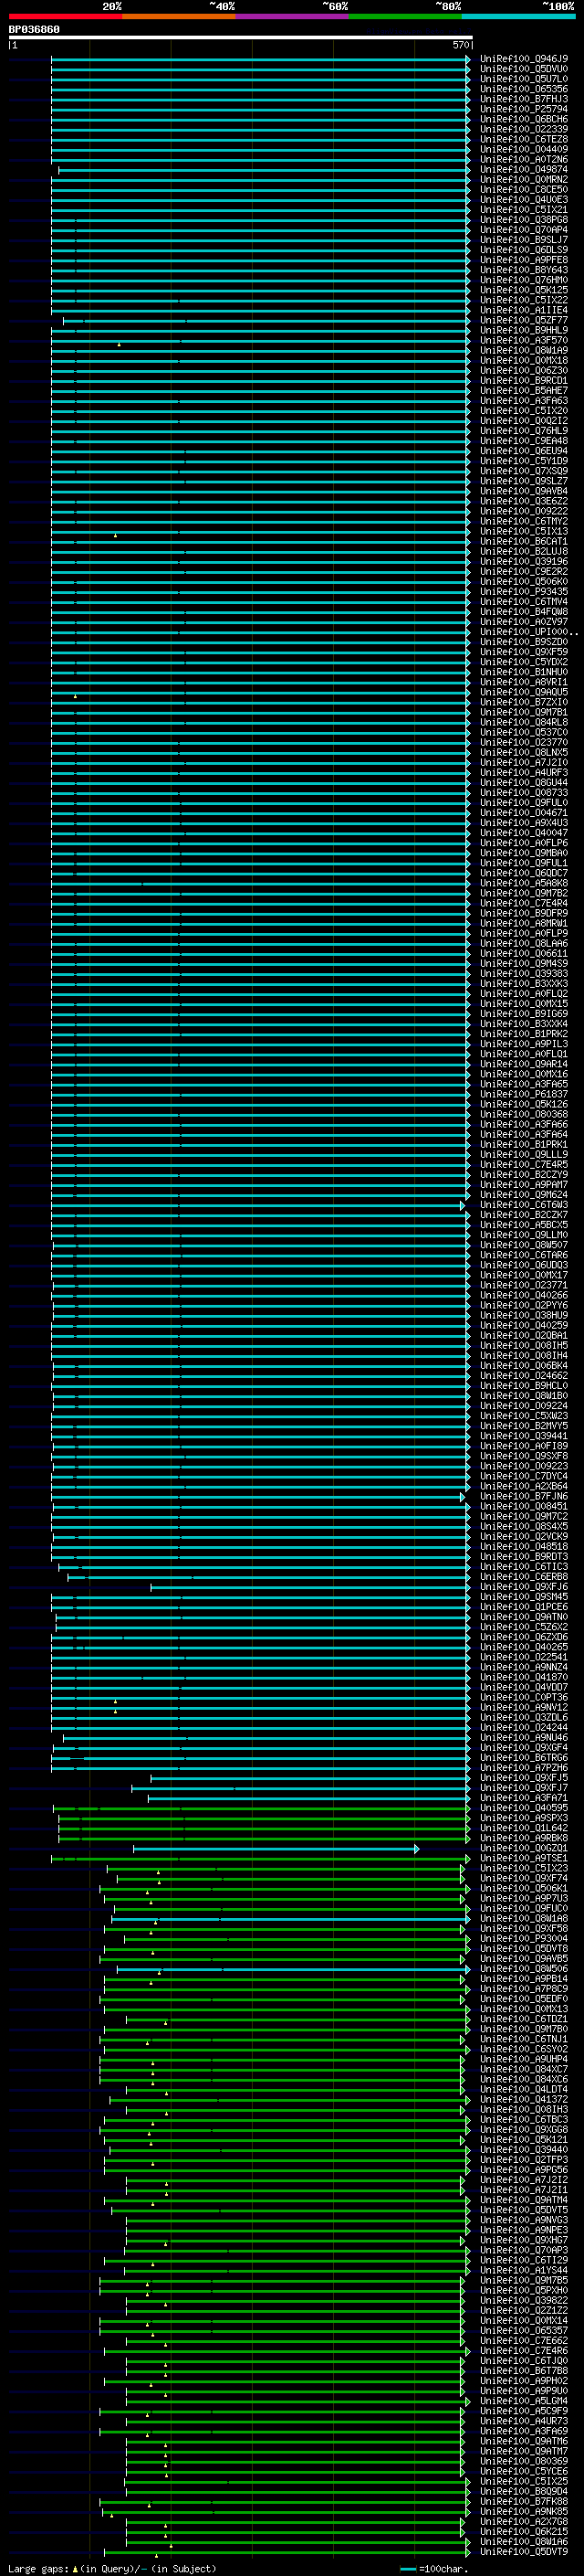Viewport: 584px width, 2576px height.
Task: Select the cyan ~100% identity legend segment
Action: (x=519, y=16)
